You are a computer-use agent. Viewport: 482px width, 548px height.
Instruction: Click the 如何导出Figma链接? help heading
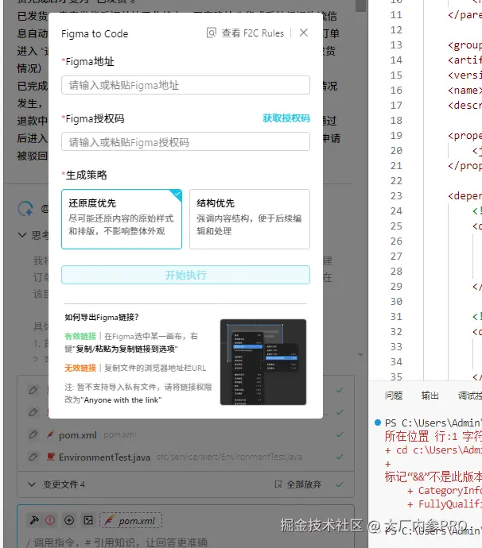pyautogui.click(x=102, y=317)
